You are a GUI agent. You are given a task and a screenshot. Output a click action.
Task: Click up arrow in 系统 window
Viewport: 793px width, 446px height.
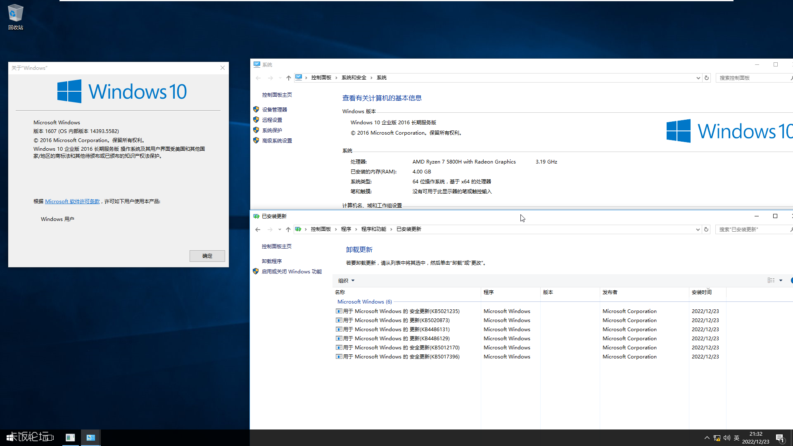pyautogui.click(x=289, y=78)
